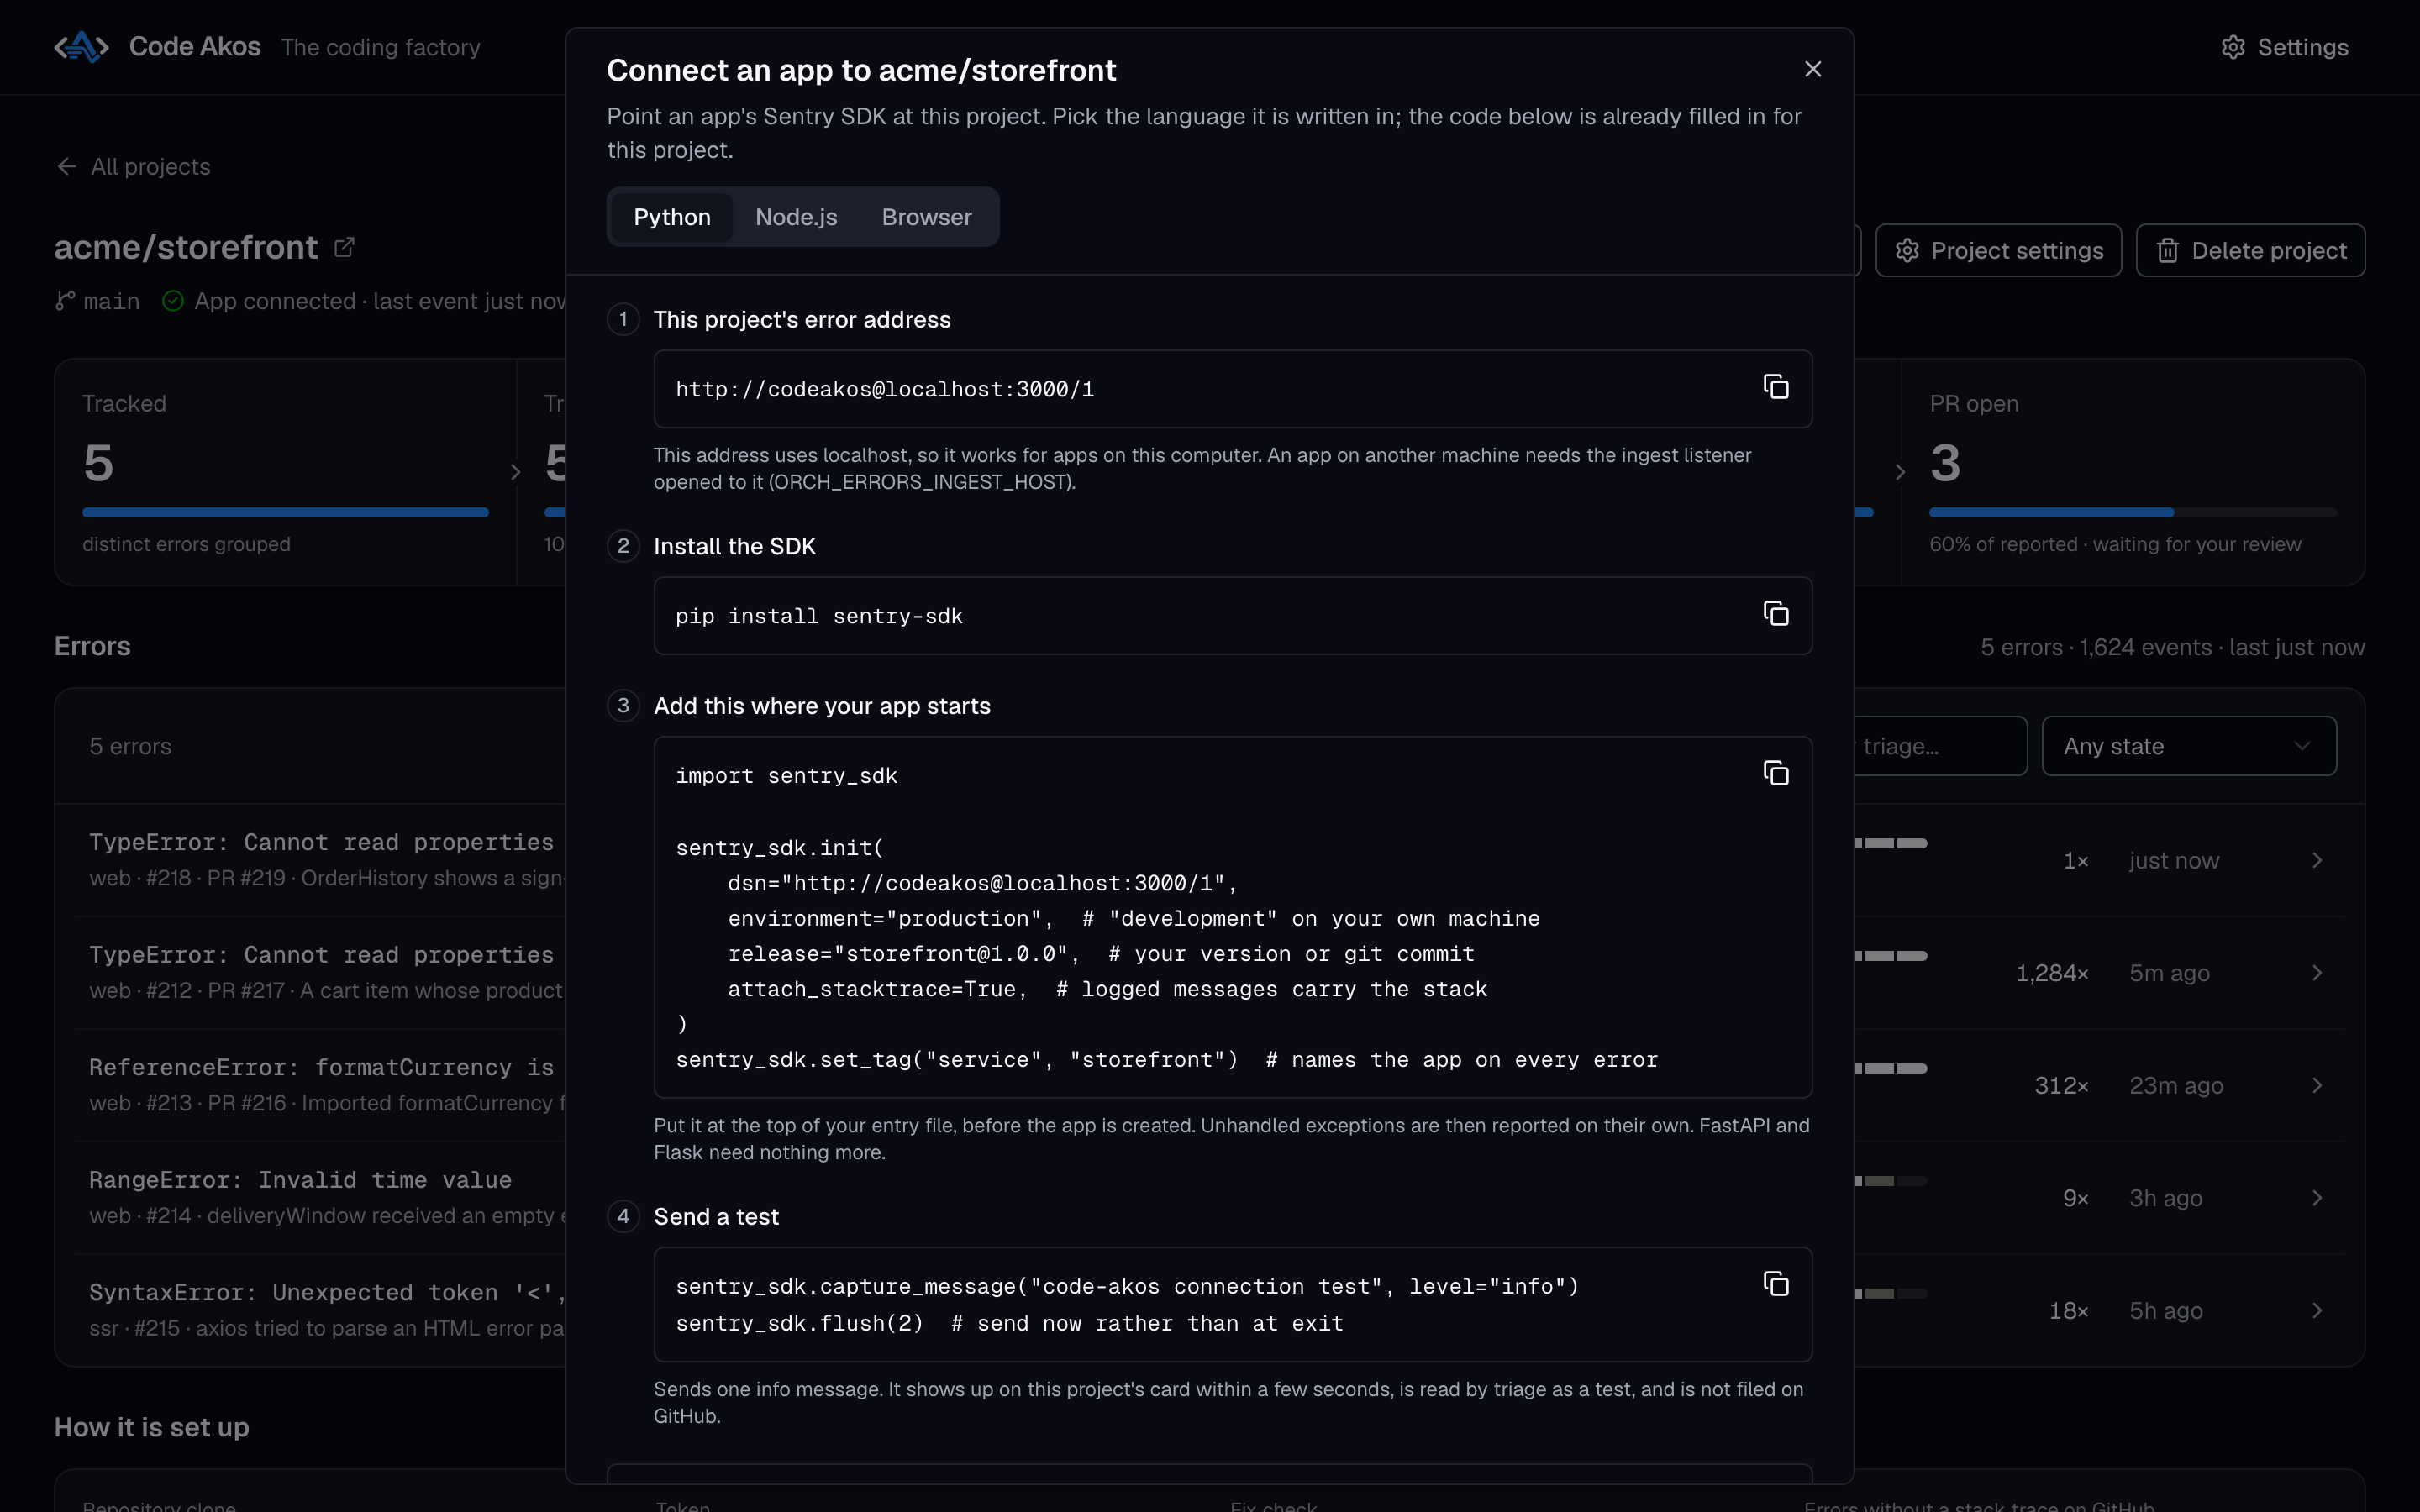This screenshot has height=1512, width=2420.
Task: Expand the SyntaxError row seen 5h ago
Action: point(2317,1310)
